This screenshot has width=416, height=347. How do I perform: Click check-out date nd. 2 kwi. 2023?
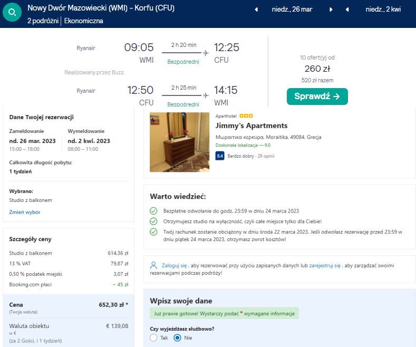pos(89,141)
